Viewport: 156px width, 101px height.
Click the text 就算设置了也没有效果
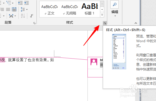28,60
